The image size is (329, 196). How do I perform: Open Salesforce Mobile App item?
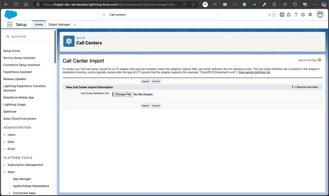coord(19,98)
